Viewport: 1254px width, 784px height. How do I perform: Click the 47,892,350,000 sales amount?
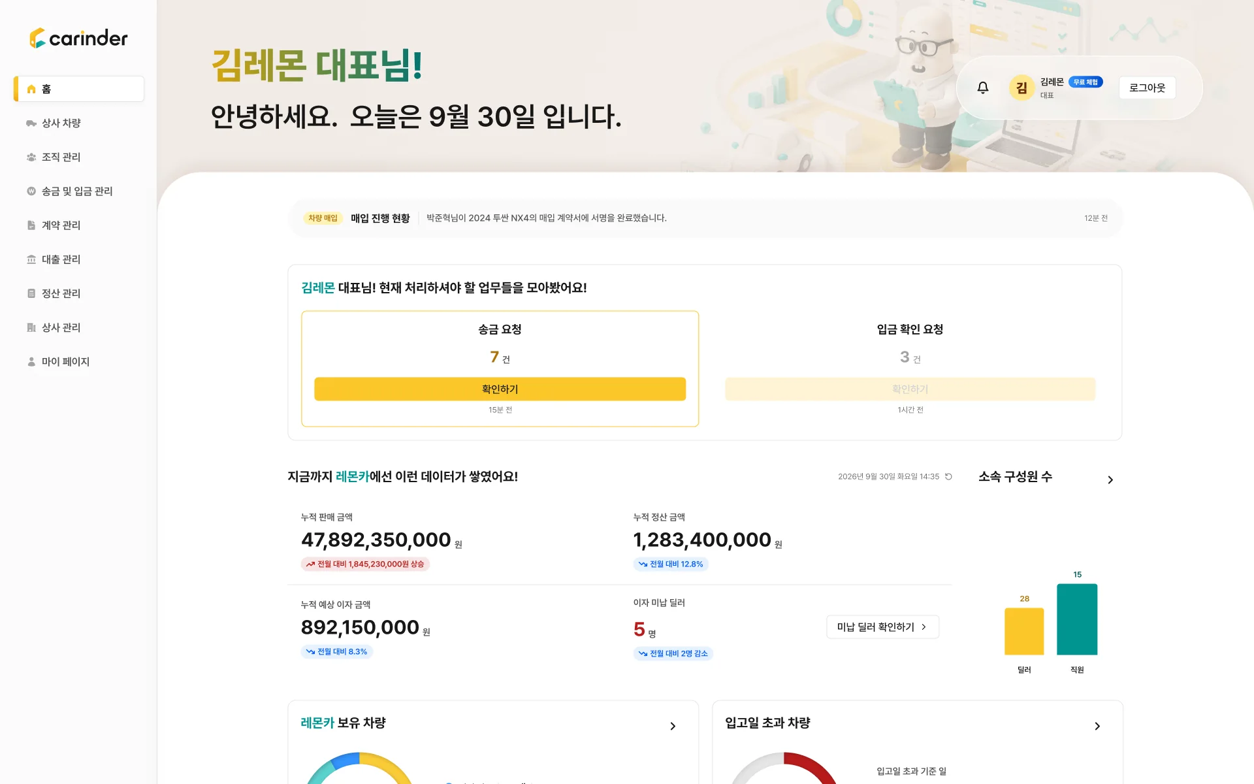376,540
